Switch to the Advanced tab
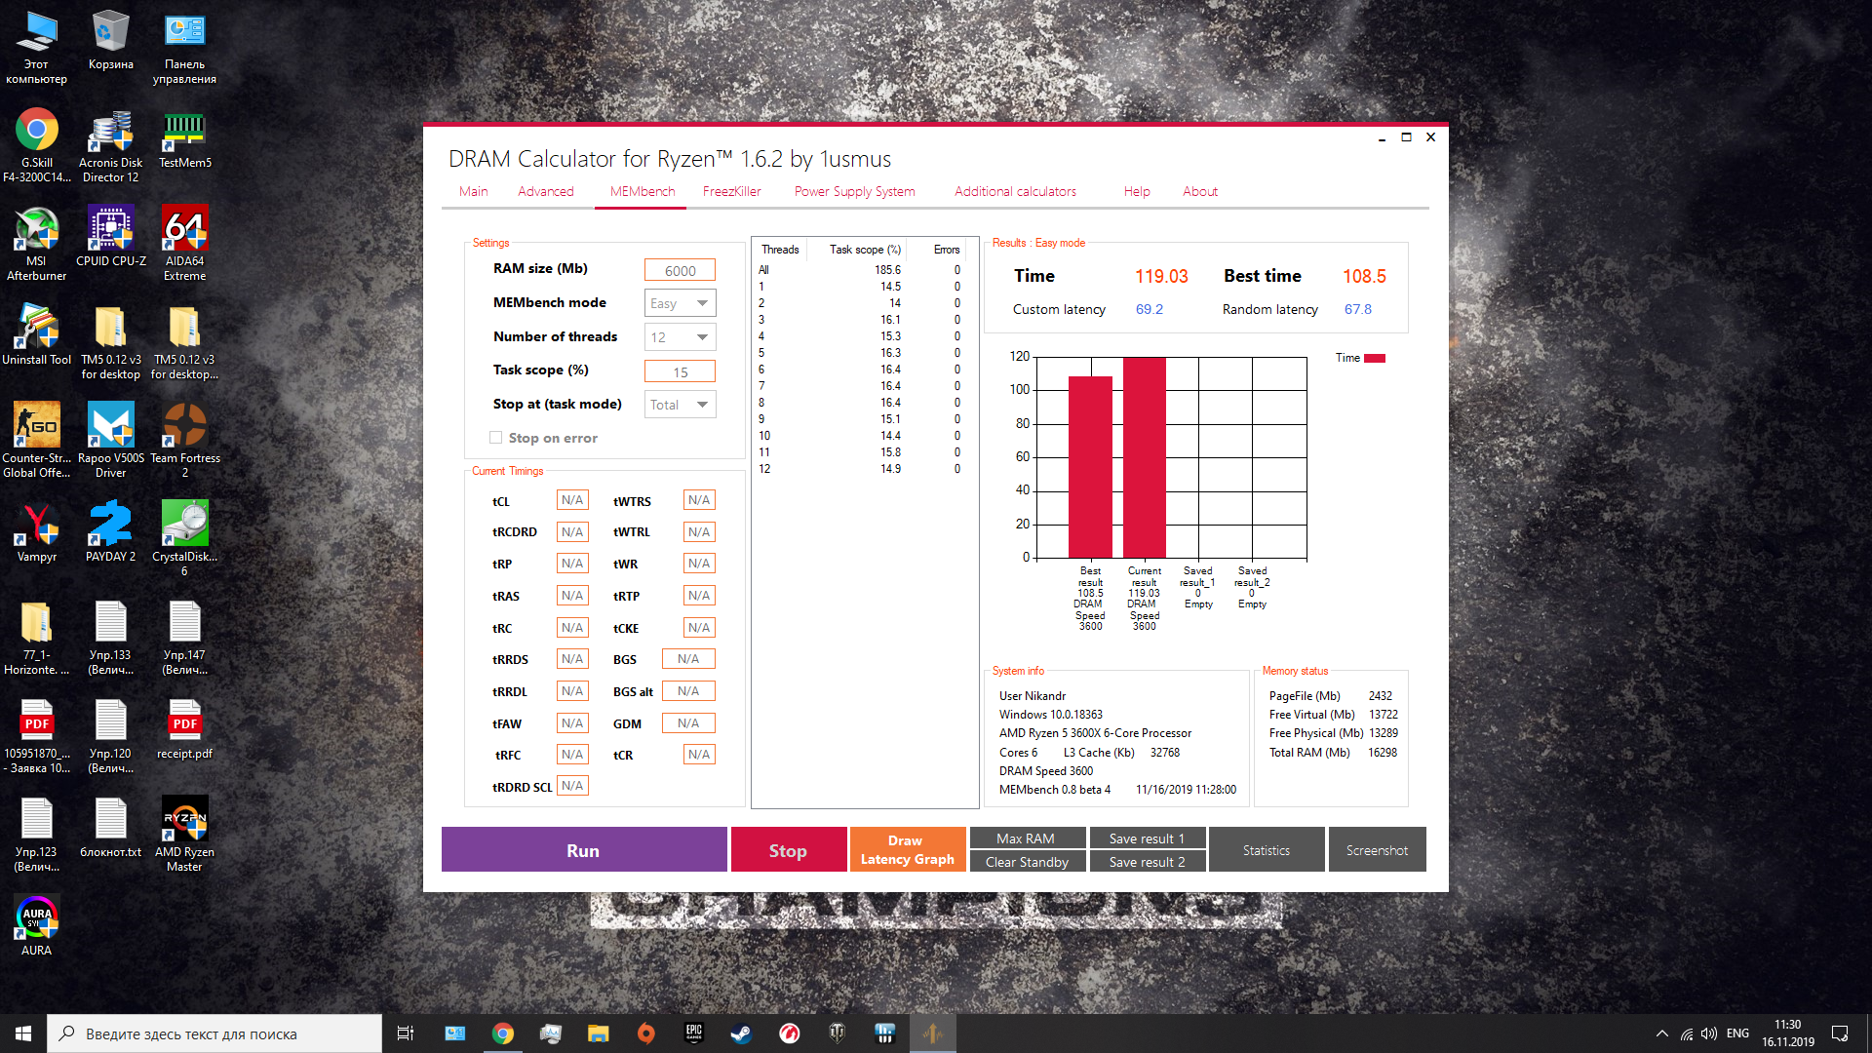The width and height of the screenshot is (1872, 1053). (545, 191)
